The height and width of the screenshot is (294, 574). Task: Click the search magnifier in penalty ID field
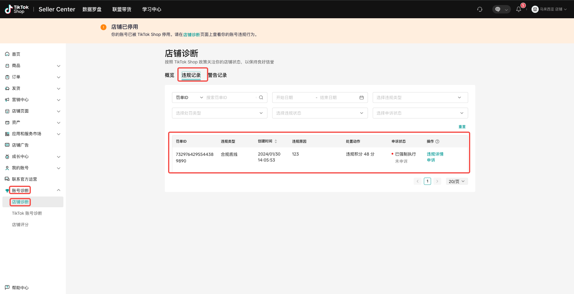click(261, 98)
